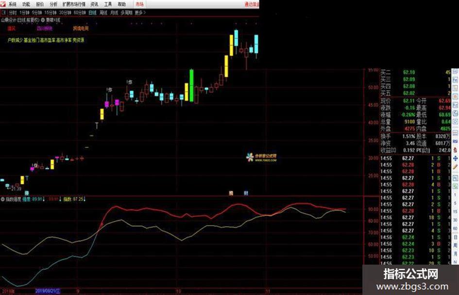The width and height of the screenshot is (459, 295).
Task: Click the app logo icon in the title bar
Action: [3, 4]
